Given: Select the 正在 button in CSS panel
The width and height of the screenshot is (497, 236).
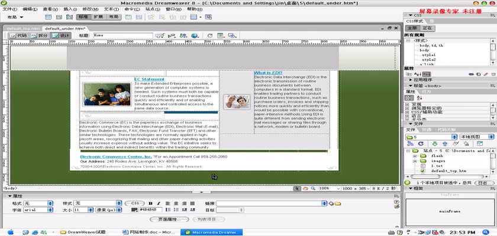Looking at the screenshot, I should tap(427, 28).
